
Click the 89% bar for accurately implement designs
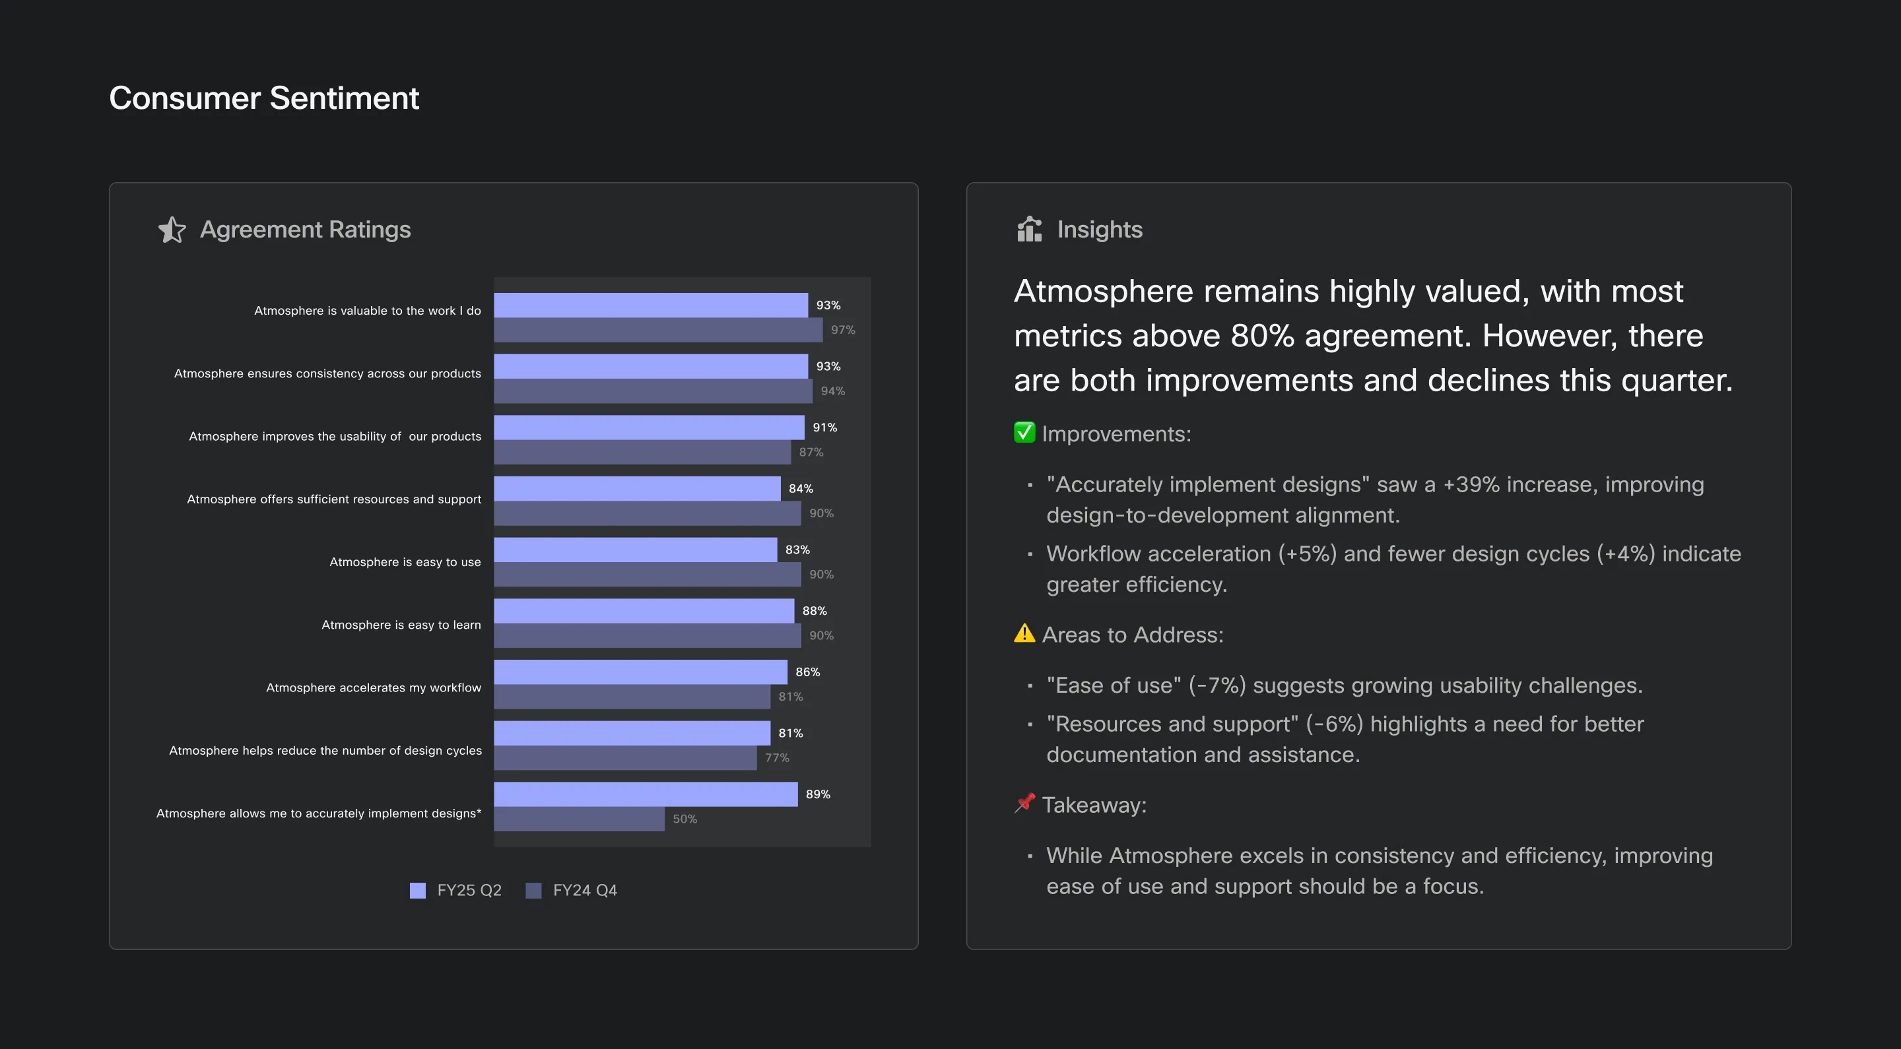(x=645, y=794)
